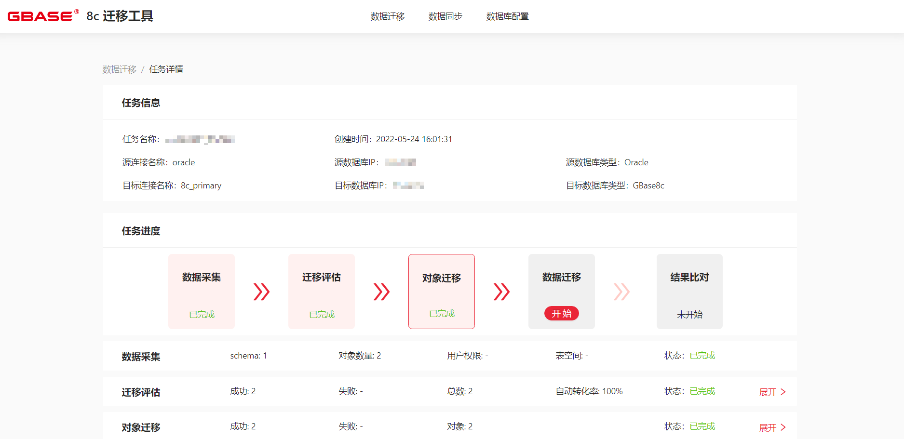Click the 8c 迁移工具 title

120,16
